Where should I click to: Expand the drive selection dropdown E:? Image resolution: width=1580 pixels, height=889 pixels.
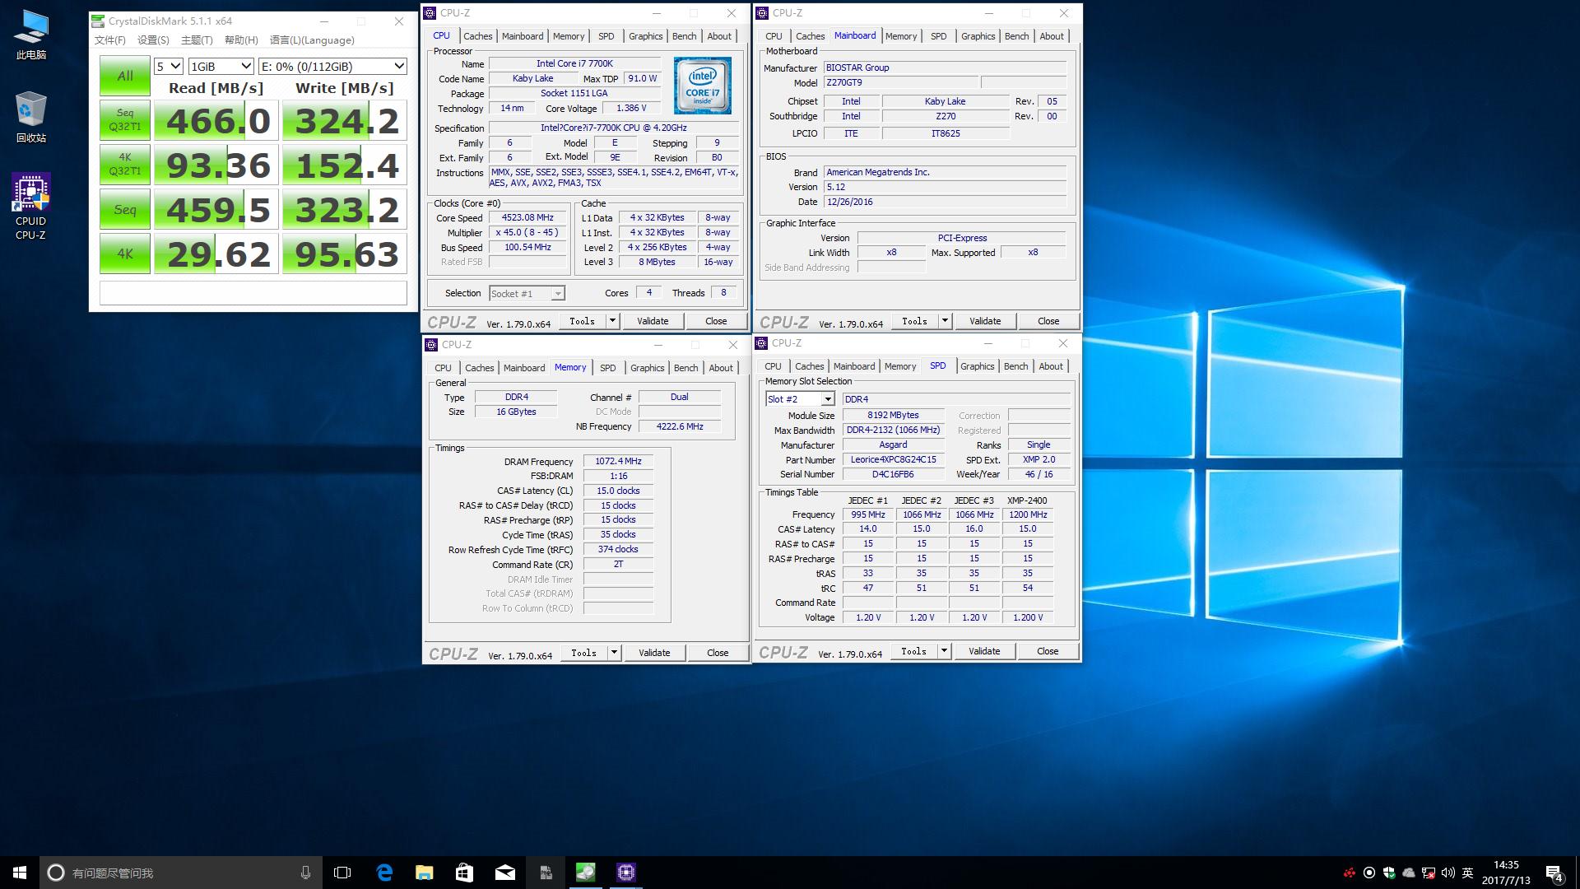332,67
